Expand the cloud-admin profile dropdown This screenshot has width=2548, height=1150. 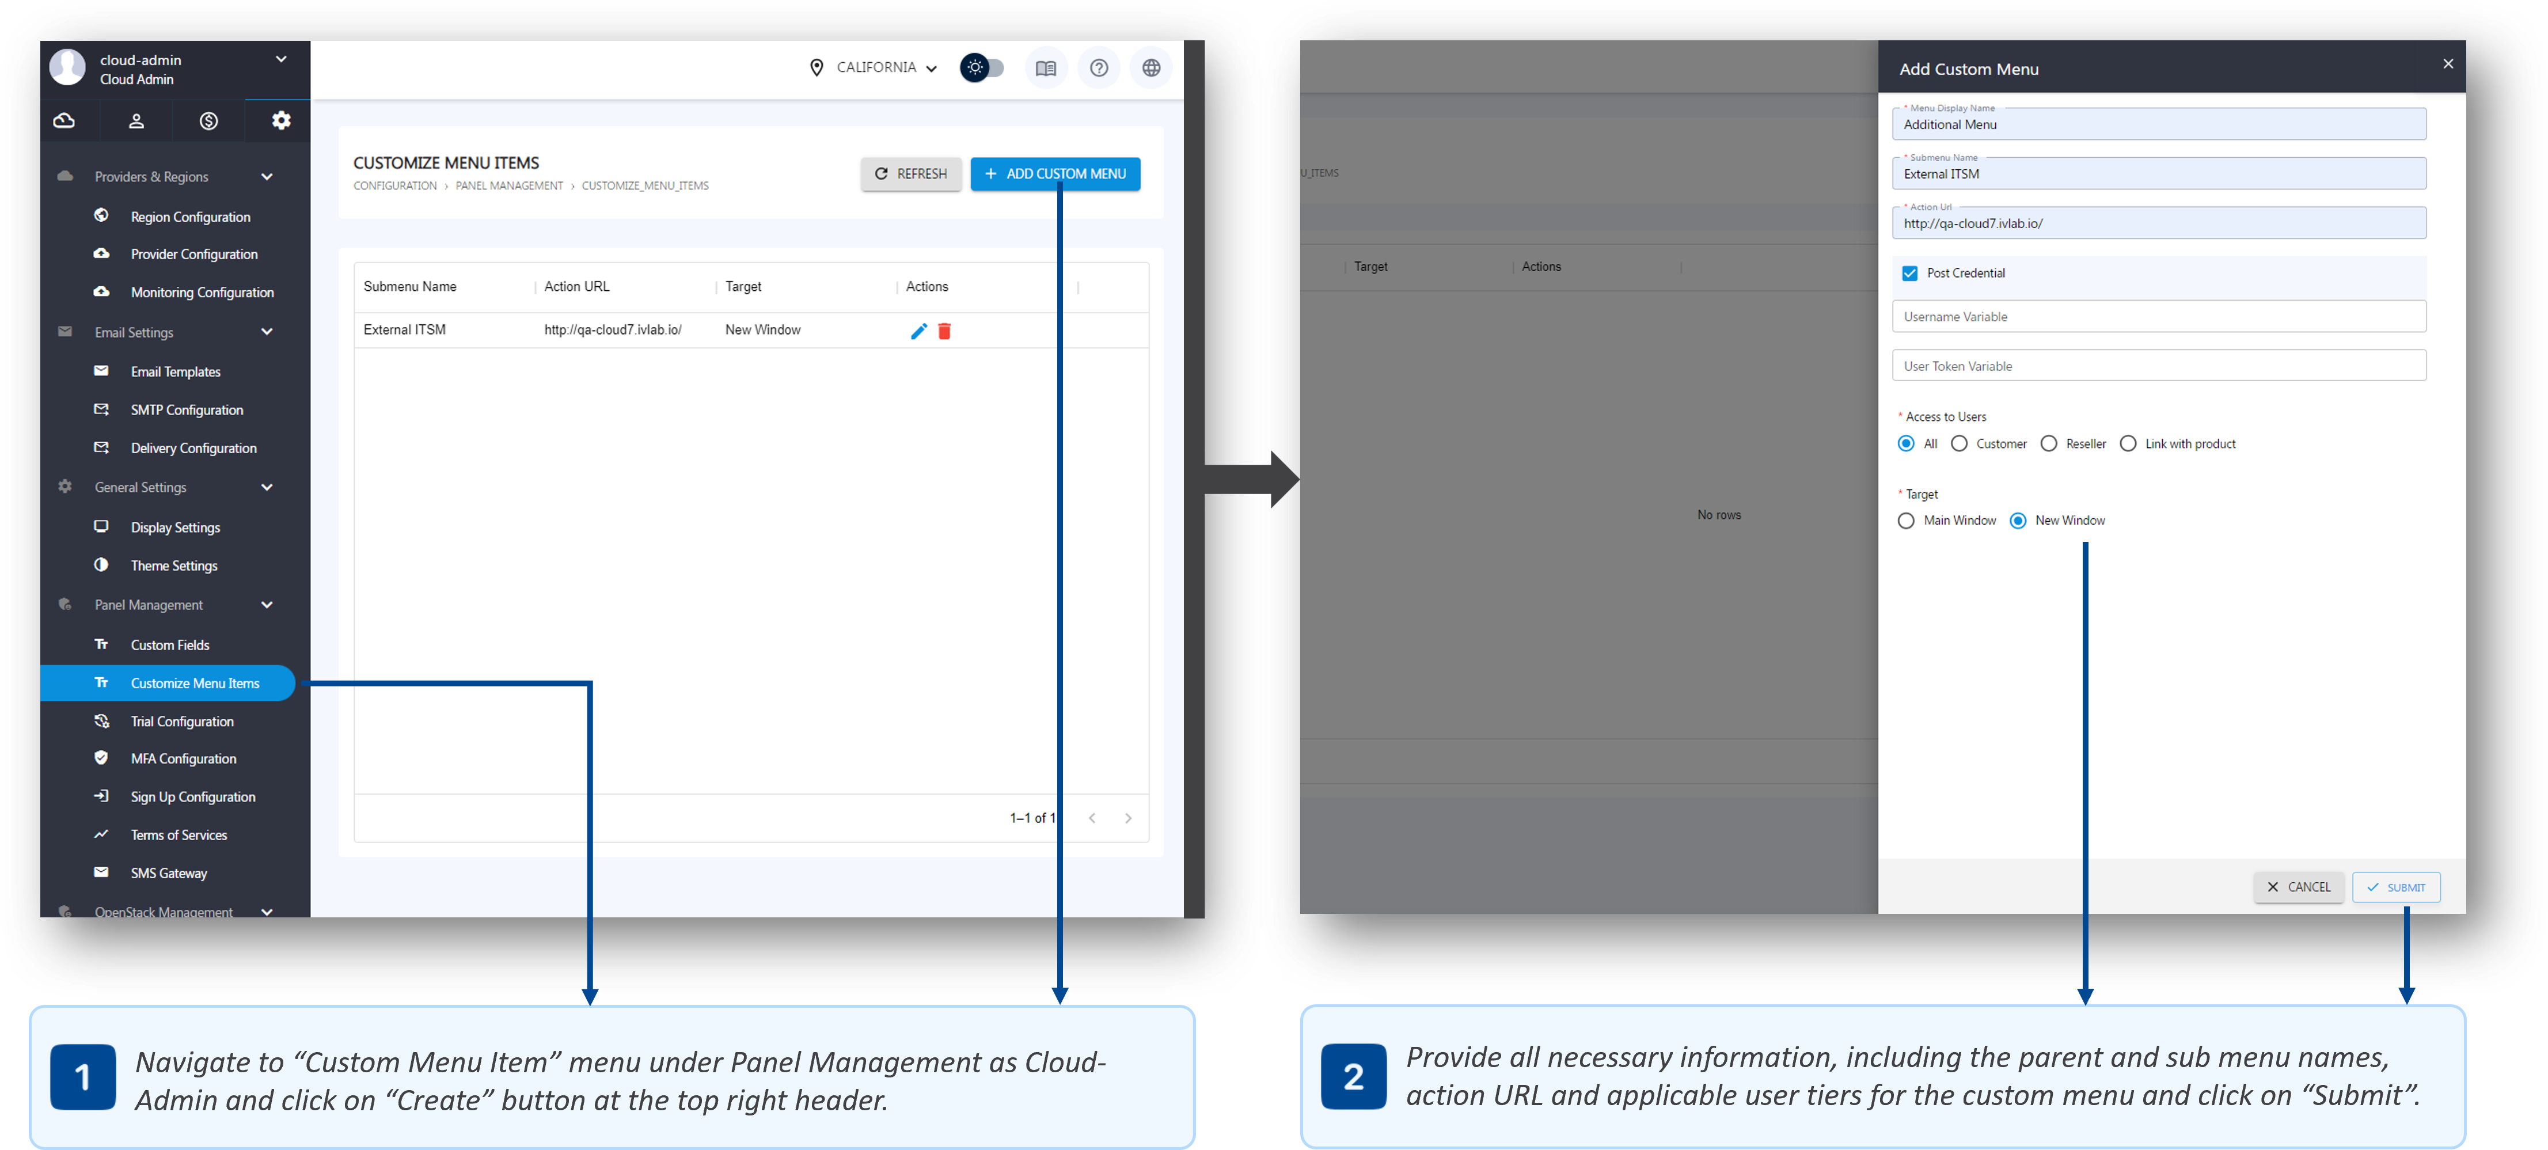(281, 60)
